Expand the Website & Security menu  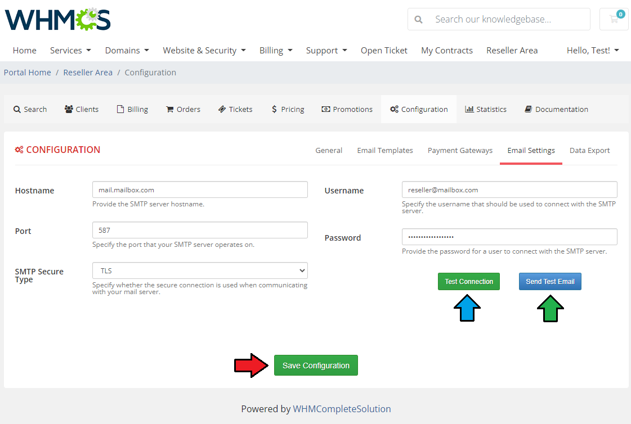click(204, 51)
